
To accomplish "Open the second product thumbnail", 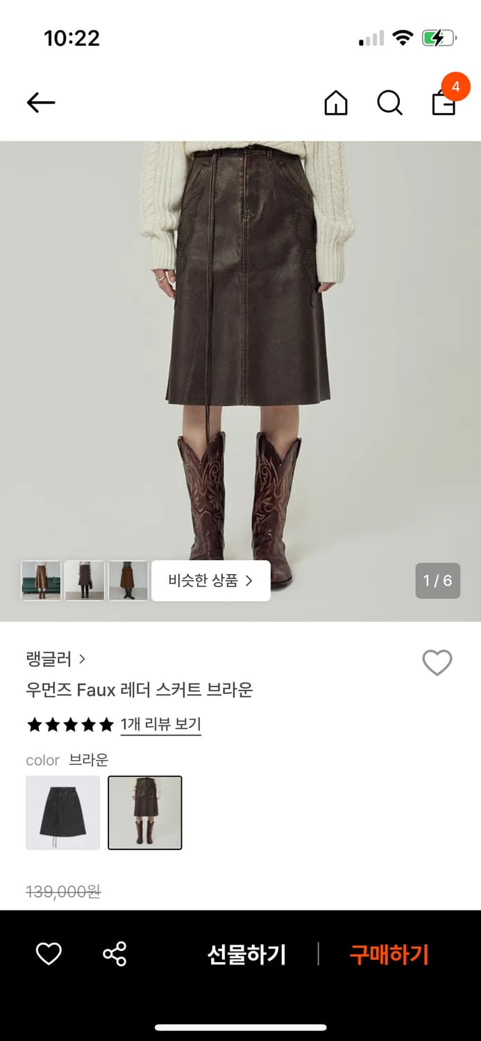I will (x=84, y=580).
